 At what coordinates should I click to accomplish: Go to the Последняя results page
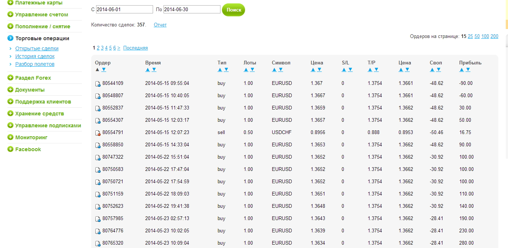[135, 48]
